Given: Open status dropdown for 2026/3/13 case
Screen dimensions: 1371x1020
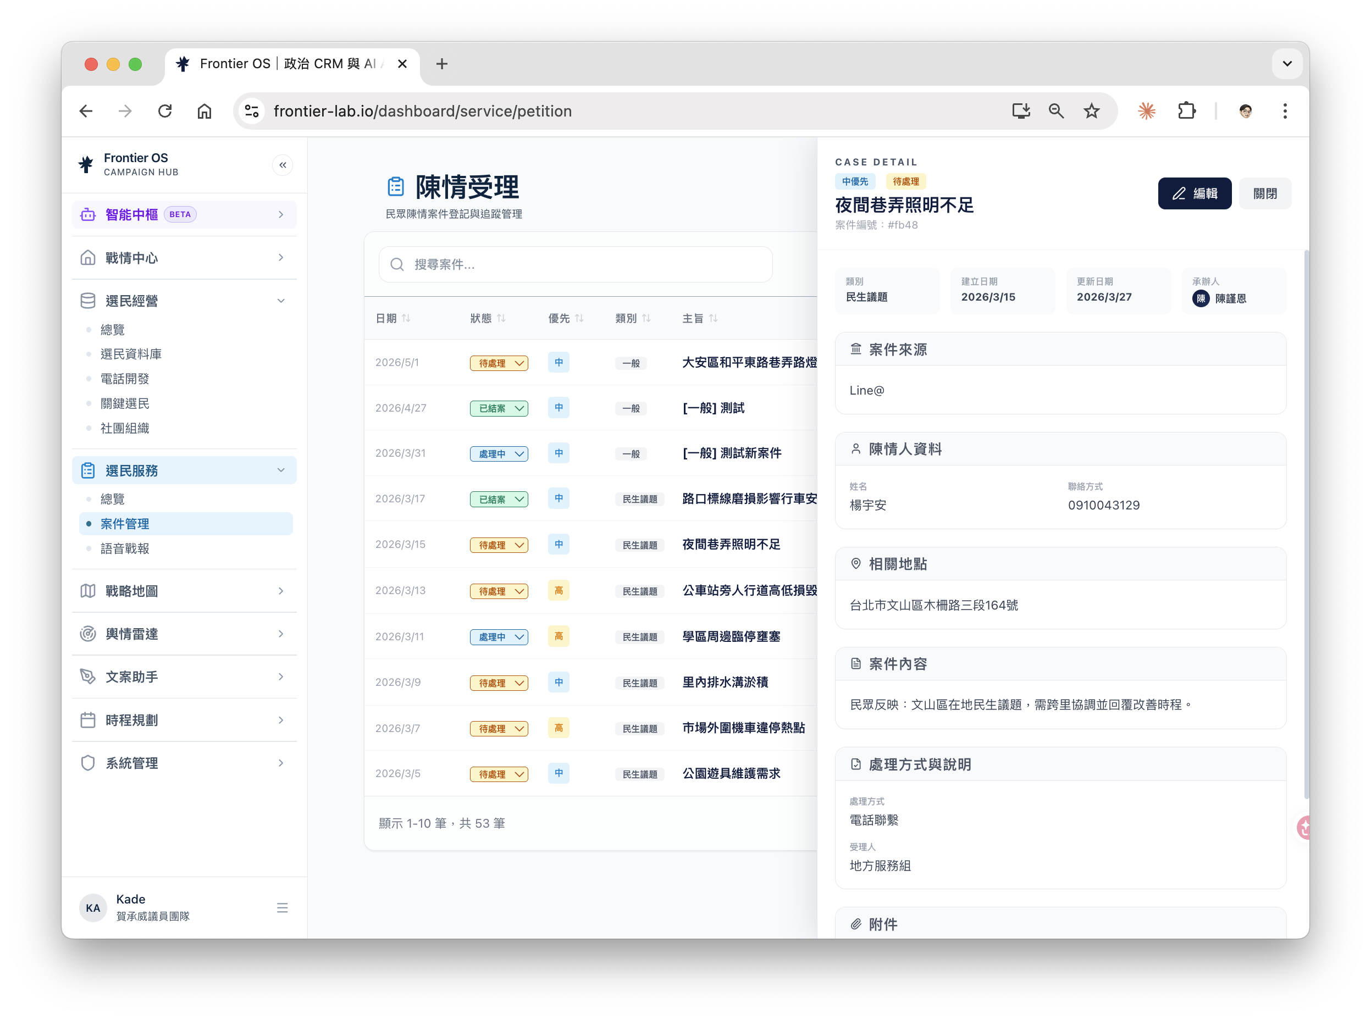Looking at the screenshot, I should coord(499,591).
